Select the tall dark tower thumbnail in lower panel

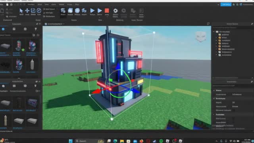pos(19,102)
